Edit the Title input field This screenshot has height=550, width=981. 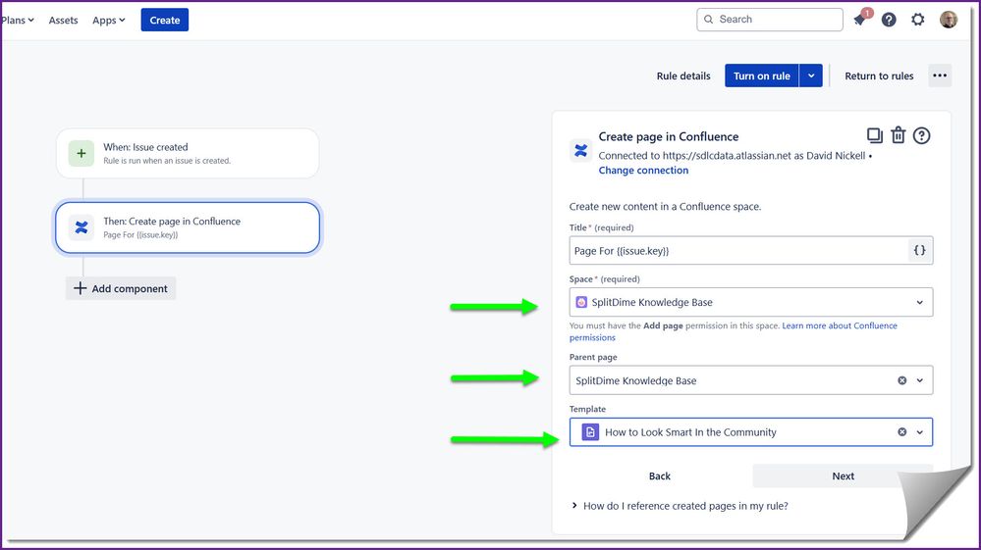coord(738,250)
